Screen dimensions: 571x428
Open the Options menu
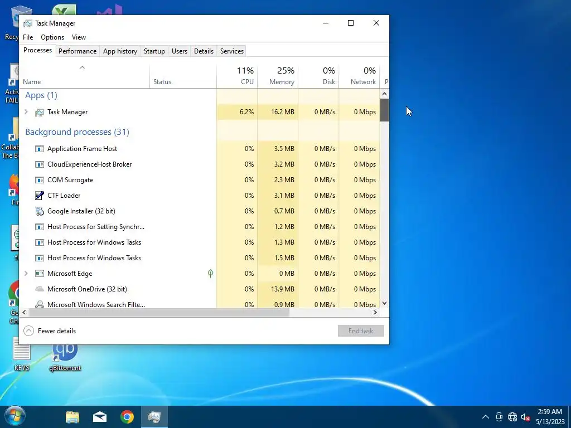(52, 37)
